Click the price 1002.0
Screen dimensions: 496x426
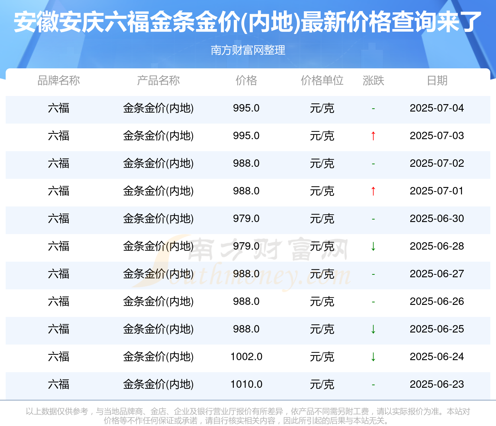pos(246,357)
